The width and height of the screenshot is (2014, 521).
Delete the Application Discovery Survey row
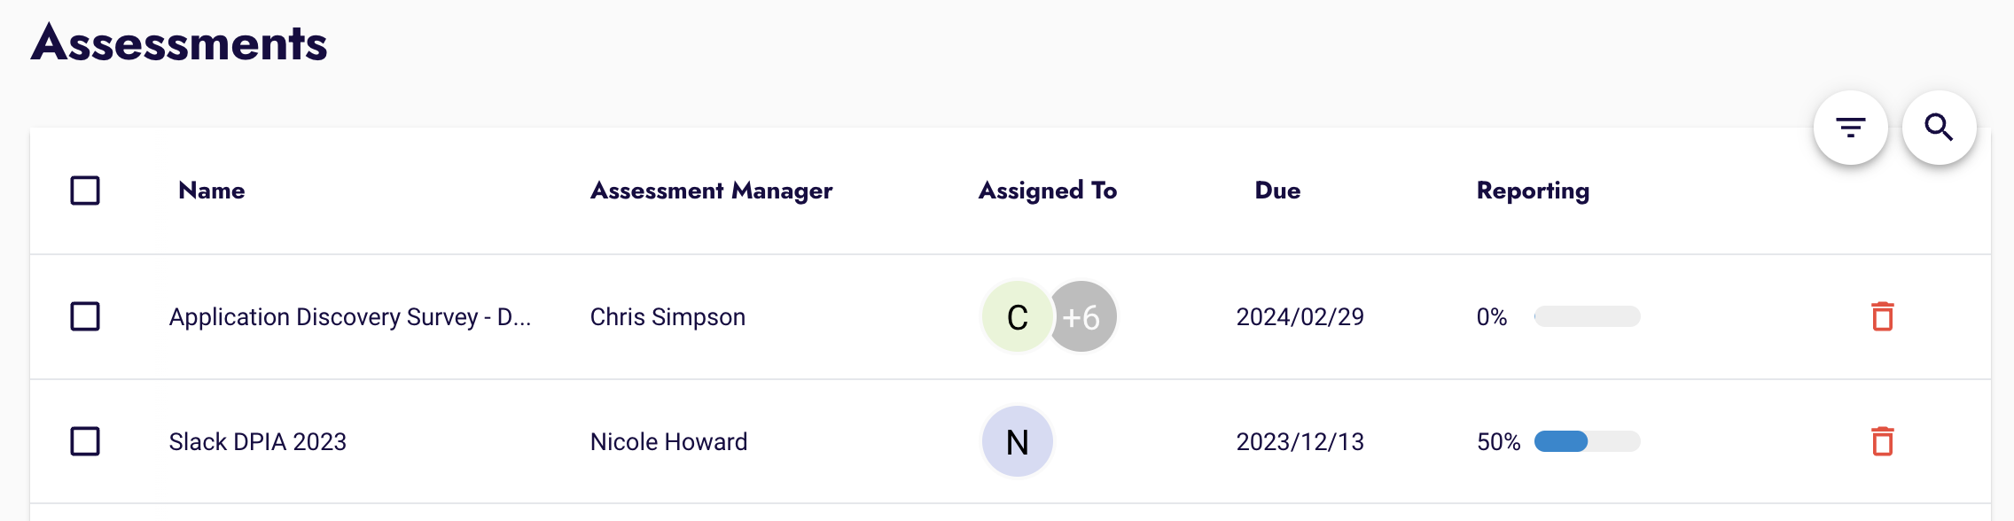(x=1882, y=316)
